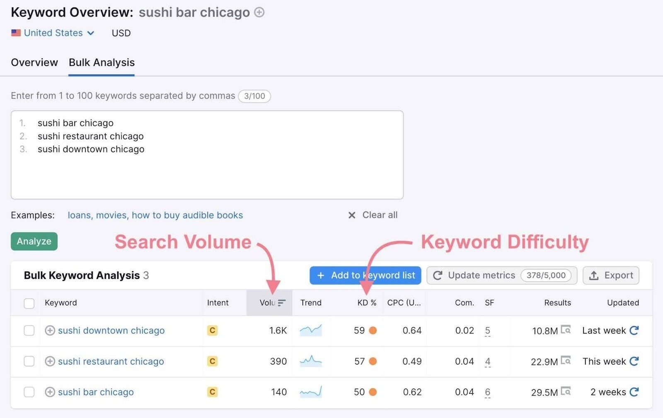
Task: Sort by the KD % column header
Action: click(x=367, y=303)
